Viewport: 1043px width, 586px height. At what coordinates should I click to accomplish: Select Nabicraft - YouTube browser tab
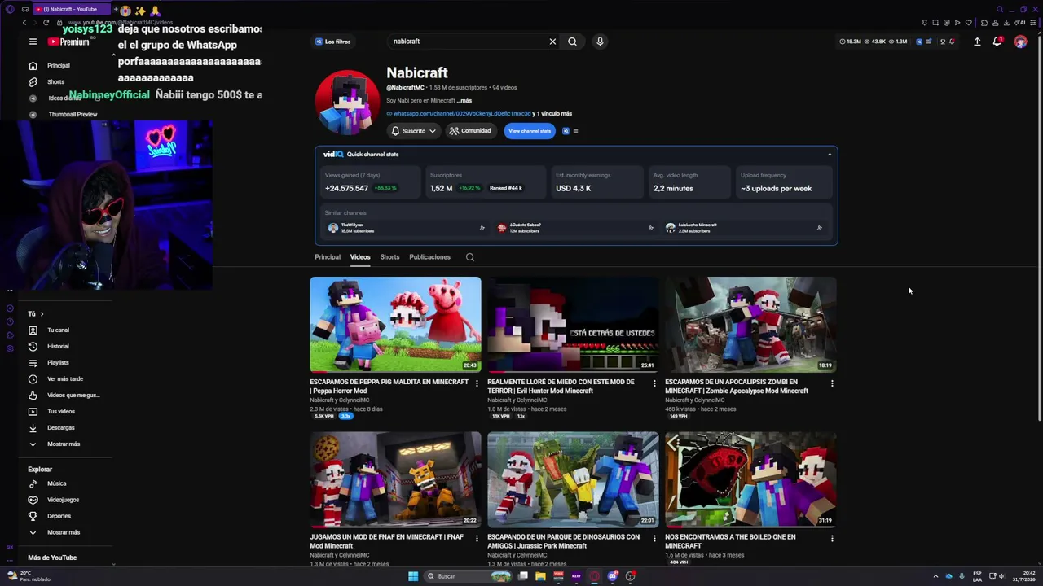[71, 9]
